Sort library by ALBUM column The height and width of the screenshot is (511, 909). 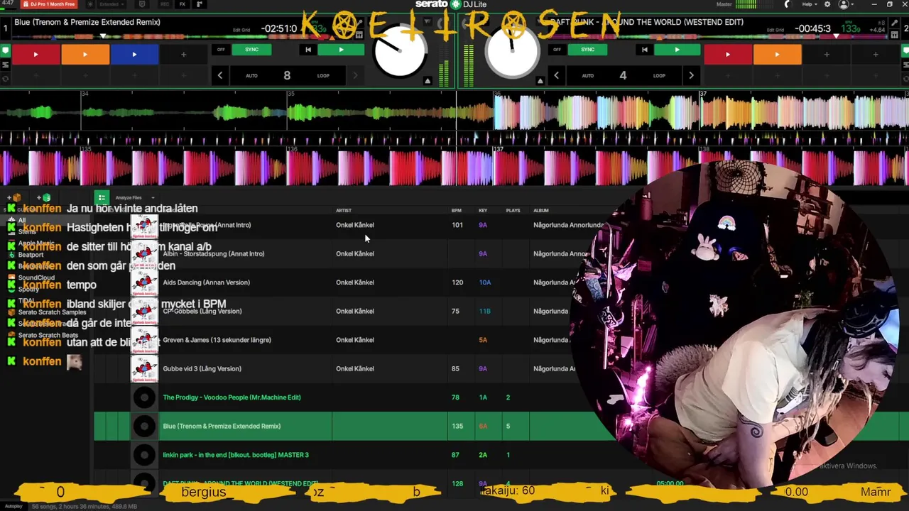click(x=541, y=210)
